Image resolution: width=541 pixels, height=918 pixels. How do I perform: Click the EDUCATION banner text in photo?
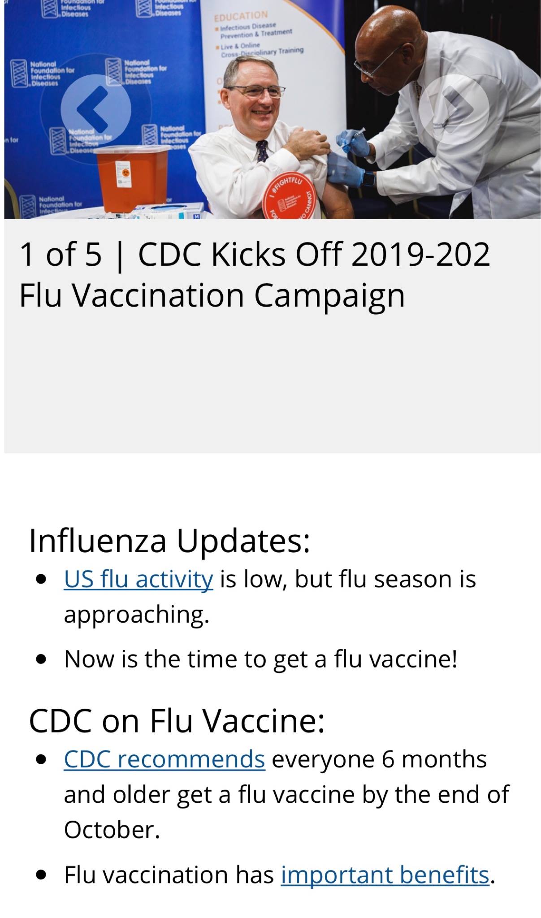click(x=241, y=17)
